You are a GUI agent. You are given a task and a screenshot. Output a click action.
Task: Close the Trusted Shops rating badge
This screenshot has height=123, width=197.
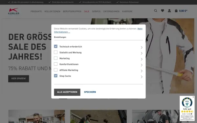pyautogui.click(x=193, y=97)
